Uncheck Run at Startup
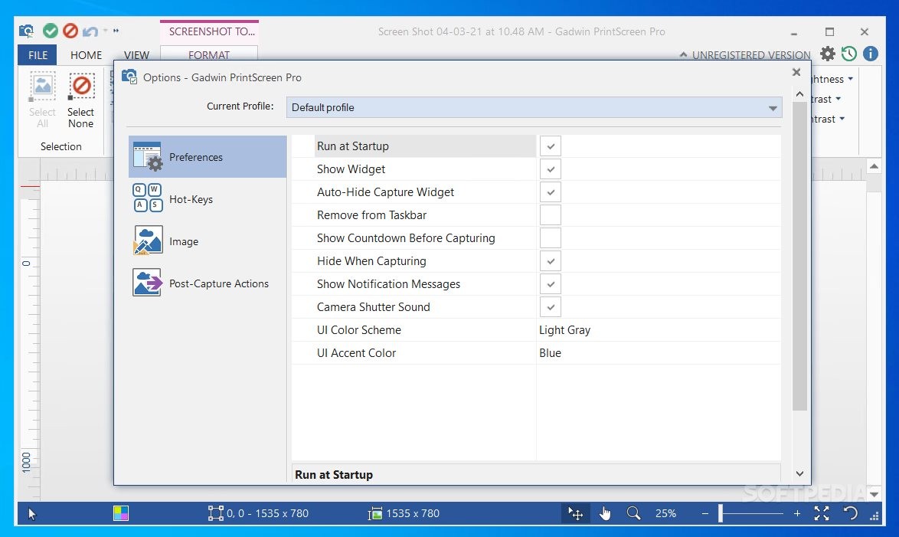This screenshot has height=537, width=899. coord(550,146)
